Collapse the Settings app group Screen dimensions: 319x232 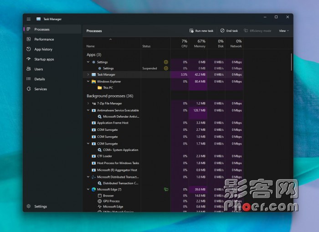(x=88, y=62)
